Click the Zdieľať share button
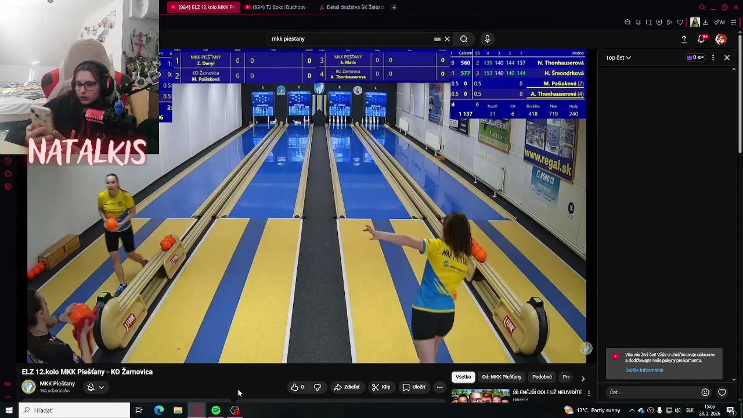743x418 pixels. (x=347, y=387)
